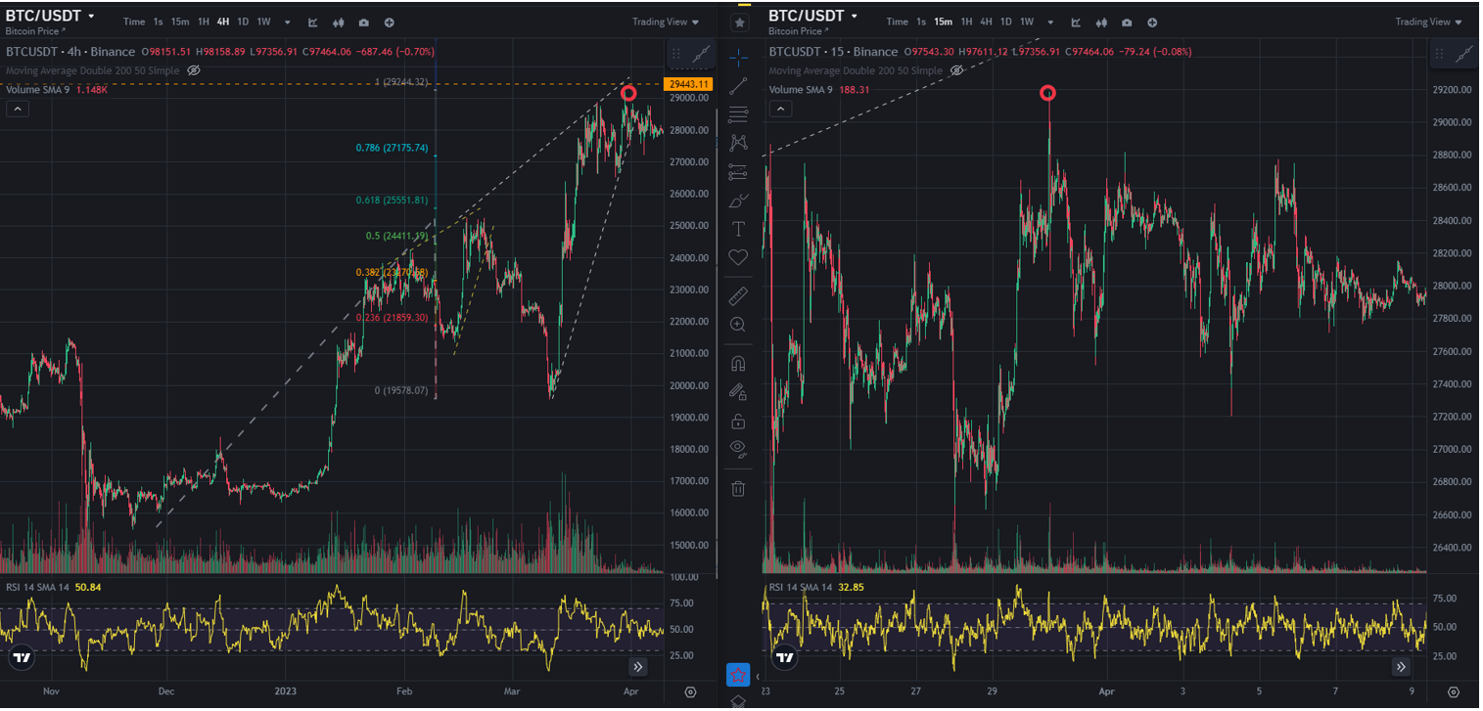1483x711 pixels.
Task: Select the 4H interval on left chart
Action: point(223,22)
